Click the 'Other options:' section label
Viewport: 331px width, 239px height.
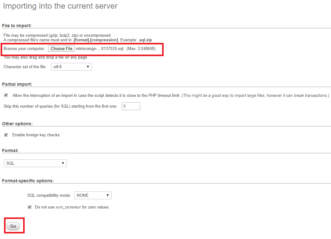17,124
